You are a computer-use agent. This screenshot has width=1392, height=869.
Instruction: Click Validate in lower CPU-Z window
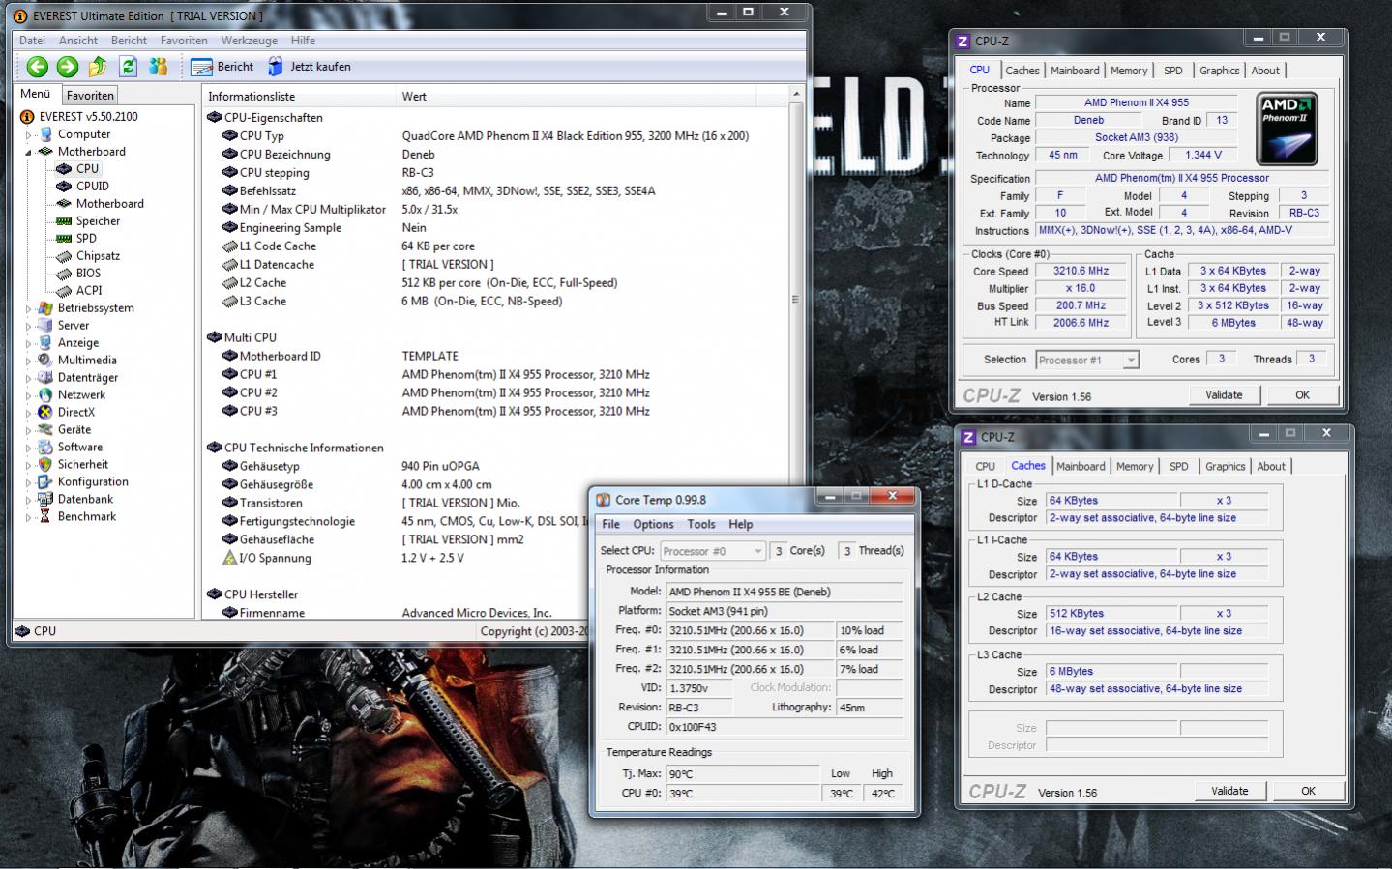coord(1229,791)
